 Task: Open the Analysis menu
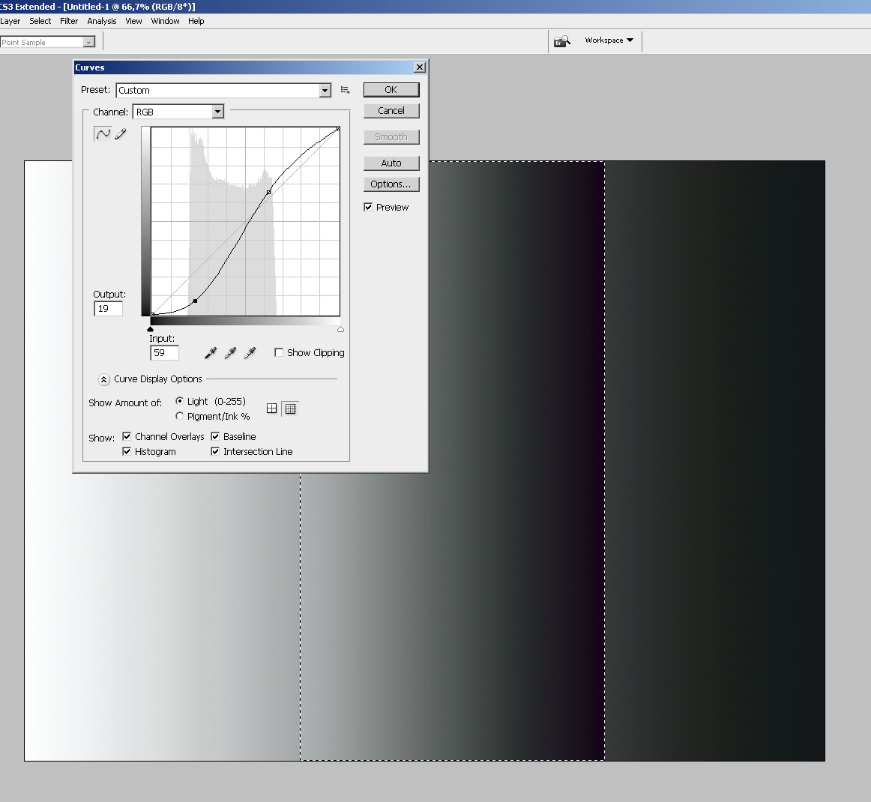[102, 21]
